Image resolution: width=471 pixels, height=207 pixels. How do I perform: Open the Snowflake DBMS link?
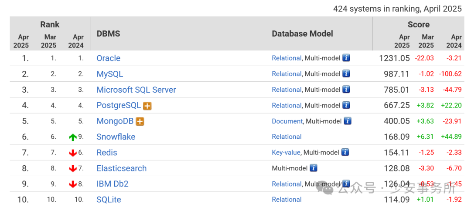[116, 137]
